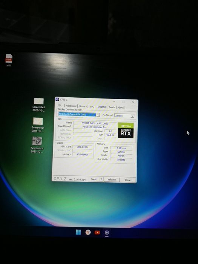This screenshot has height=264, width=198.
Task: Click the Bus Width 192 bits value
Action: [x=121, y=160]
